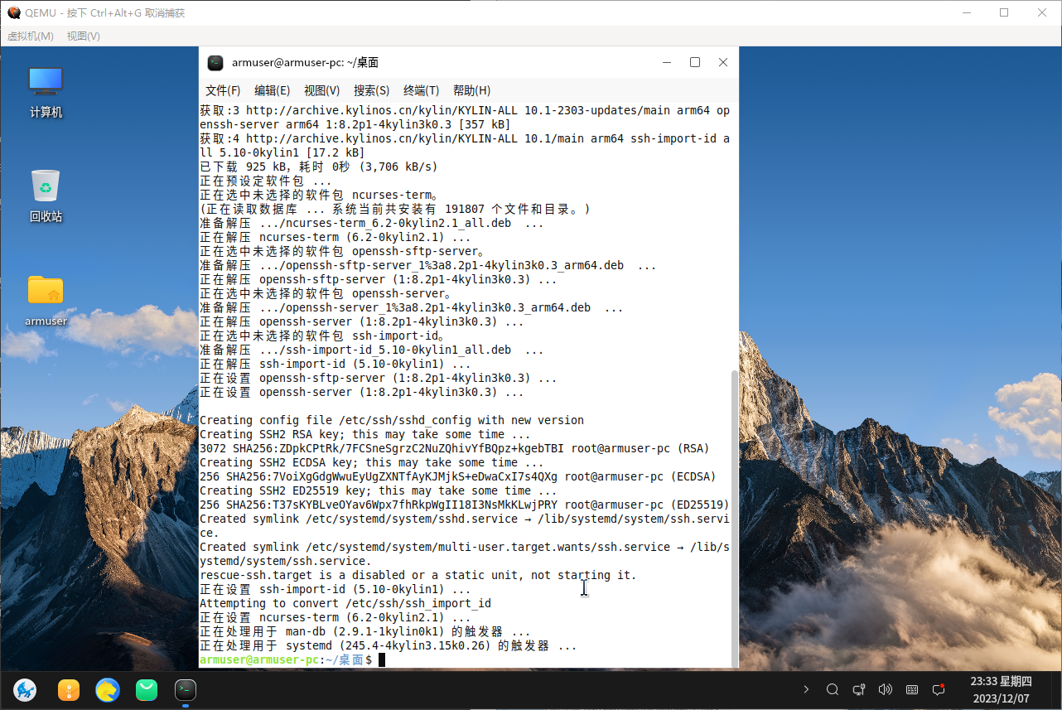The height and width of the screenshot is (710, 1062).
Task: Click the line "Attempting to convert /etc/ssh/ssh_import_id"
Action: click(345, 603)
